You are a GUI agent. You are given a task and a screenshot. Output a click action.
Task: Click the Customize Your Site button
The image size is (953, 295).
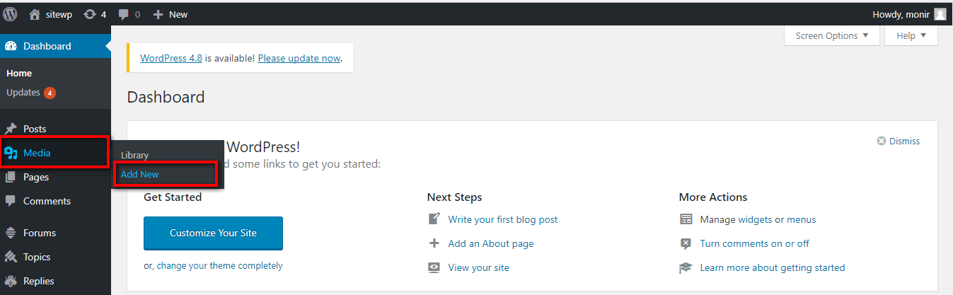pyautogui.click(x=213, y=233)
